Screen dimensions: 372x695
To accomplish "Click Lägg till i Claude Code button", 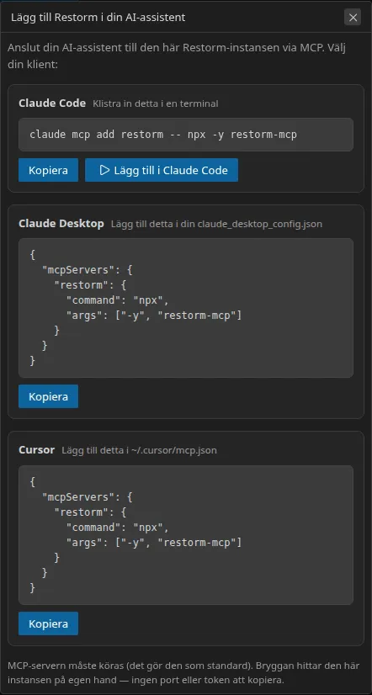I will coord(162,170).
